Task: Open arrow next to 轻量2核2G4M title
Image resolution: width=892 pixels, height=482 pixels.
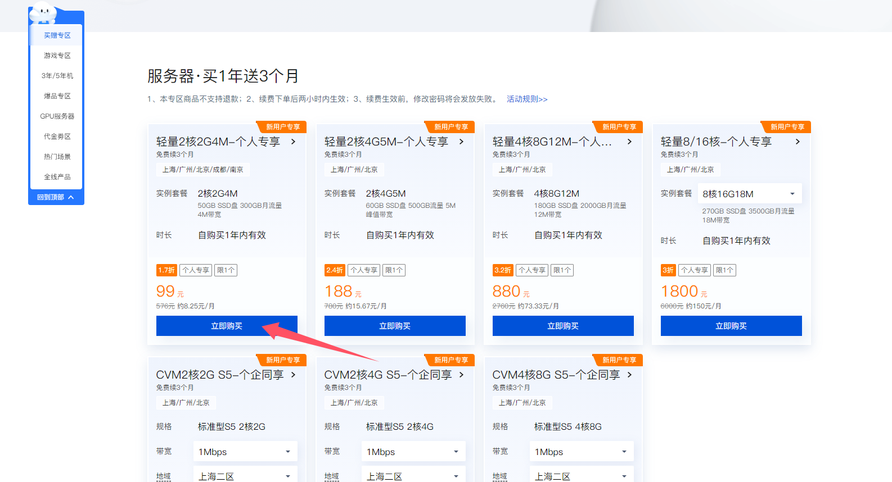Action: click(x=293, y=142)
